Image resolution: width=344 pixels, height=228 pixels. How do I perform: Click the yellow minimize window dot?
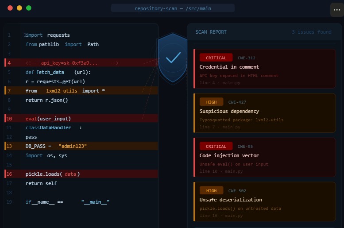point(19,8)
